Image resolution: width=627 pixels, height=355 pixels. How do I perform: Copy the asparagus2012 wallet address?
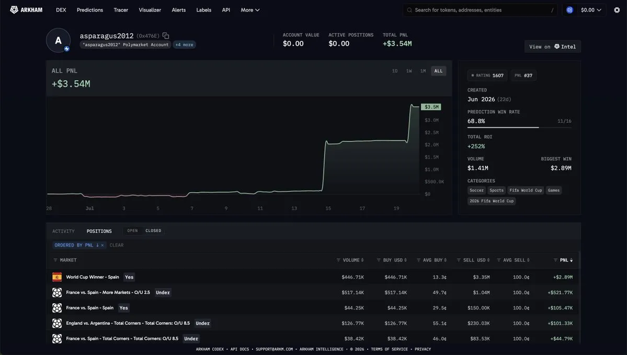(x=166, y=36)
